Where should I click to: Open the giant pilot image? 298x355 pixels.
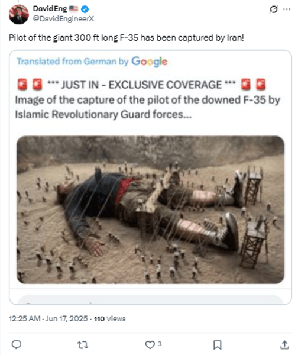click(150, 209)
